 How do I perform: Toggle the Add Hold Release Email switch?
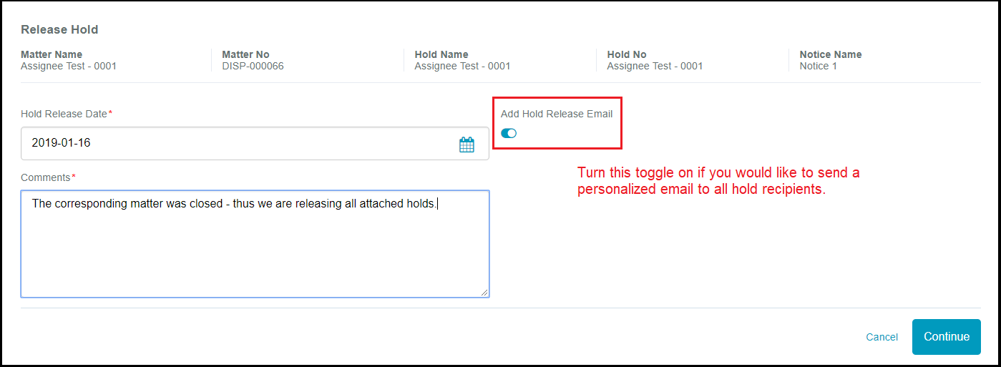509,133
